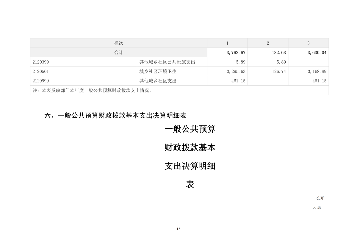357x252 pixels.
Task: Select code cell 2129999
Action: [x=84, y=81]
